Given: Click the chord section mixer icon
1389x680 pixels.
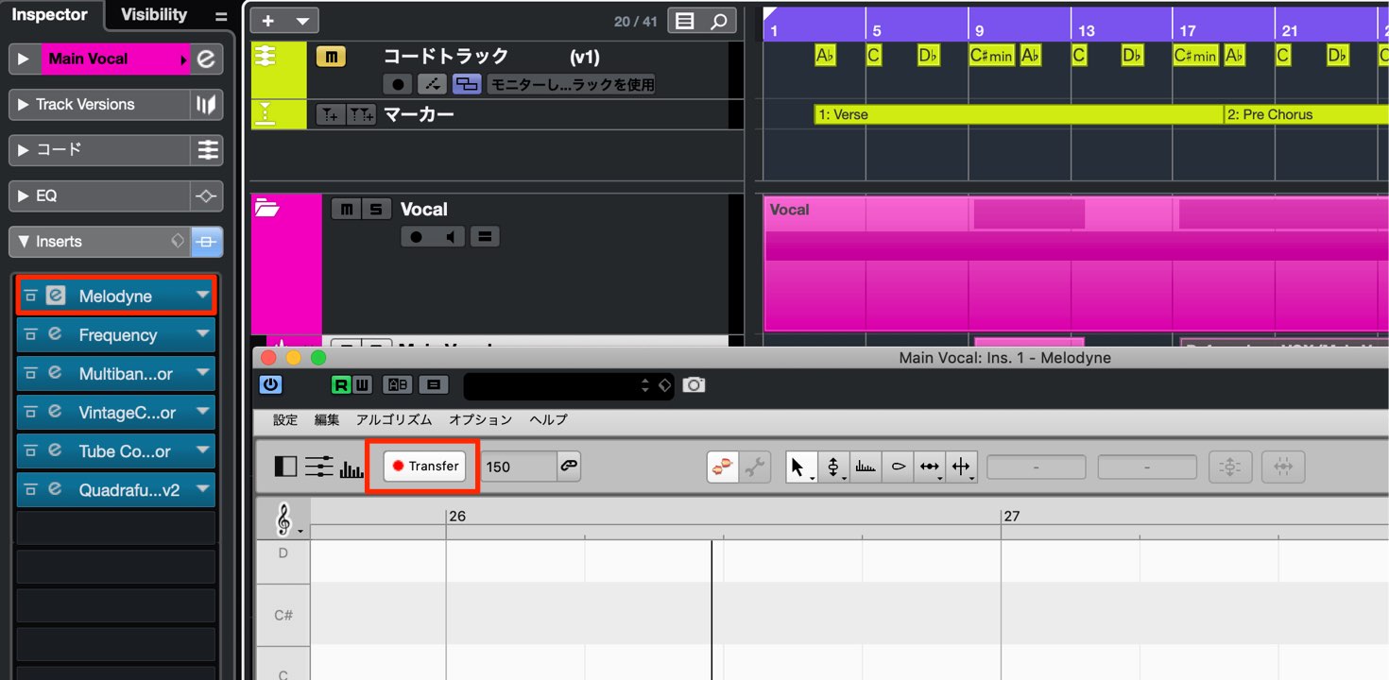Looking at the screenshot, I should point(206,150).
